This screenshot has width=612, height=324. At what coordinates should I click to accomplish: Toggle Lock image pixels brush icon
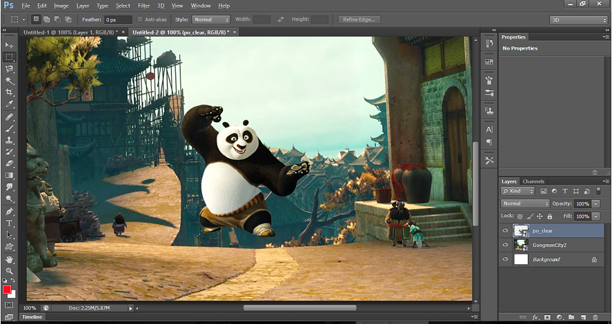coord(530,216)
